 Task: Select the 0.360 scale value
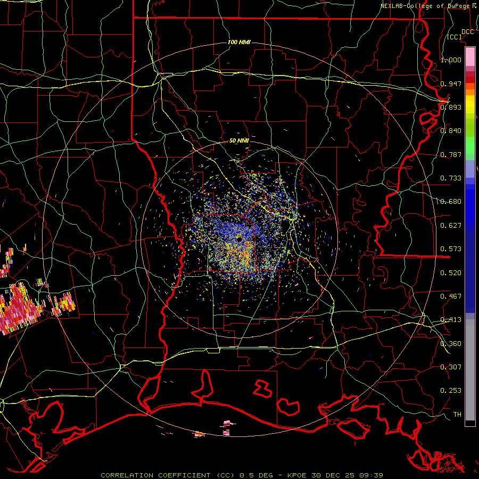coord(451,344)
